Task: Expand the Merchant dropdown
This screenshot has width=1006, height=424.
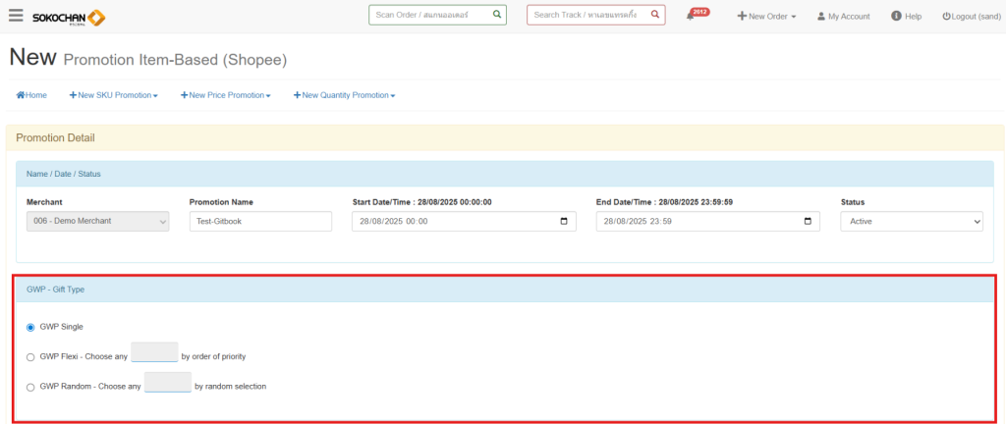Action: (x=97, y=222)
